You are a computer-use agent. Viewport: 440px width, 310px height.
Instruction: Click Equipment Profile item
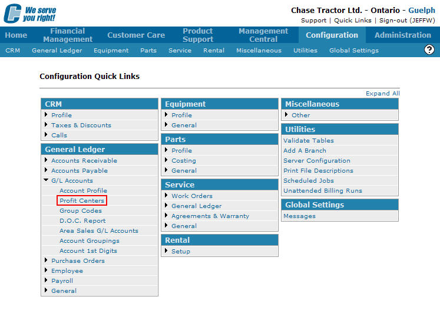click(181, 115)
